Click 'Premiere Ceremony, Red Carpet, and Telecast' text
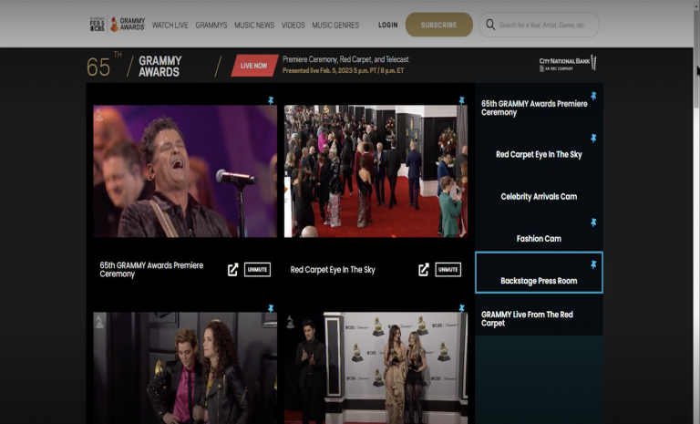 click(x=345, y=59)
